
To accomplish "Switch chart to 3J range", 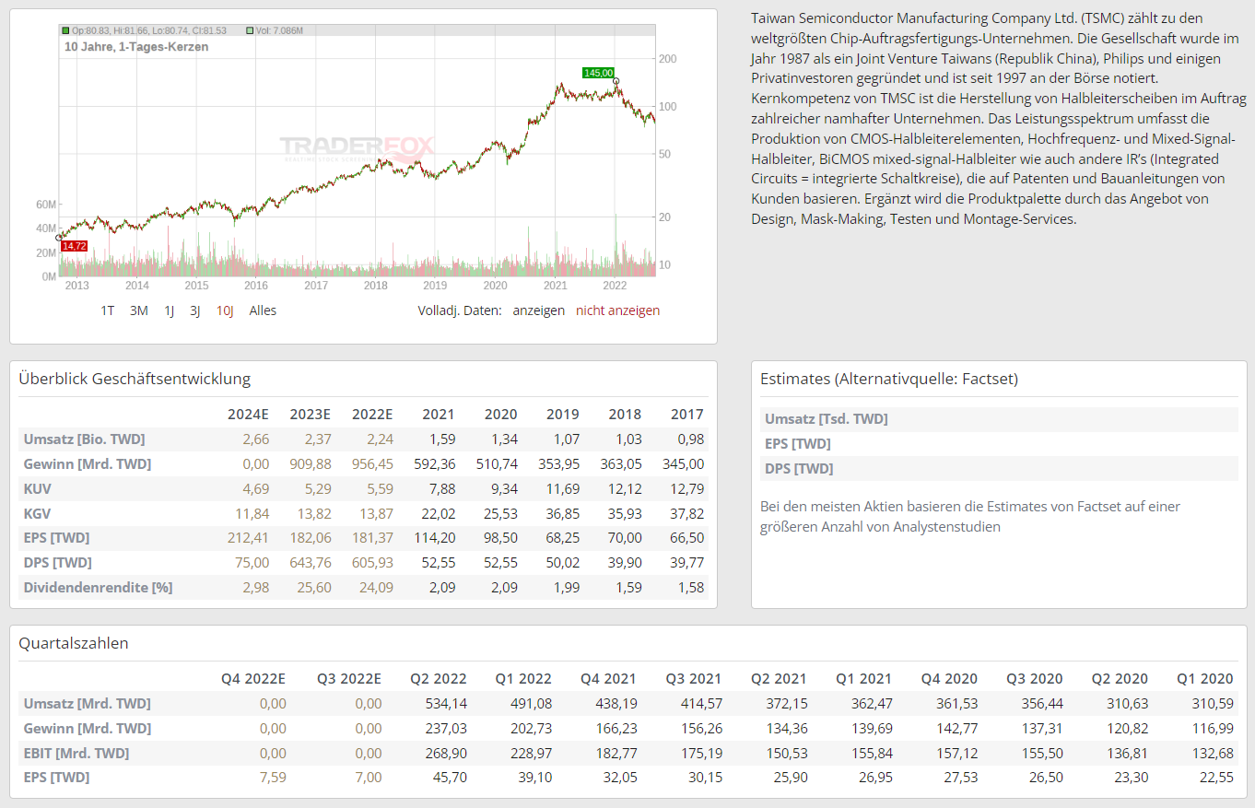I will pos(195,310).
